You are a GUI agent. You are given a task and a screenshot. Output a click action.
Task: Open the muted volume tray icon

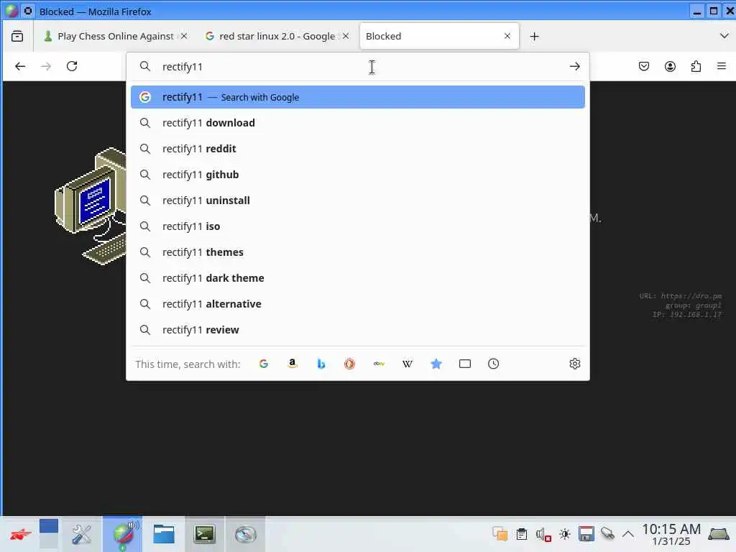pos(543,534)
